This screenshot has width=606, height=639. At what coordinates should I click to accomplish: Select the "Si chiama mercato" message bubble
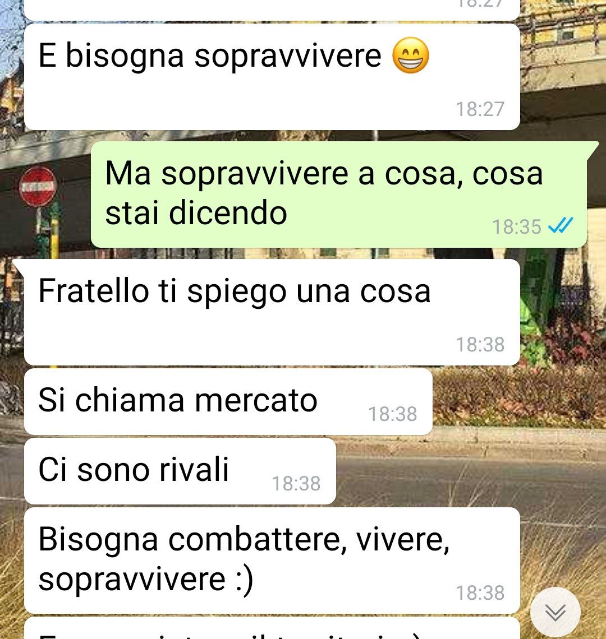point(228,402)
